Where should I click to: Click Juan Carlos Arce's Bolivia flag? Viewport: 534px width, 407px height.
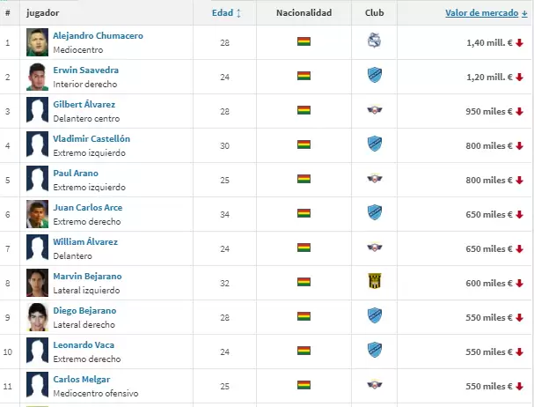pyautogui.click(x=304, y=213)
